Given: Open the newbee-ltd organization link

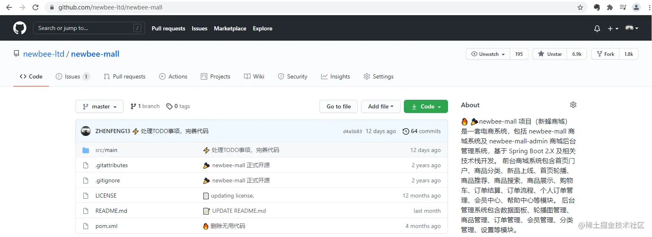Looking at the screenshot, I should point(44,54).
